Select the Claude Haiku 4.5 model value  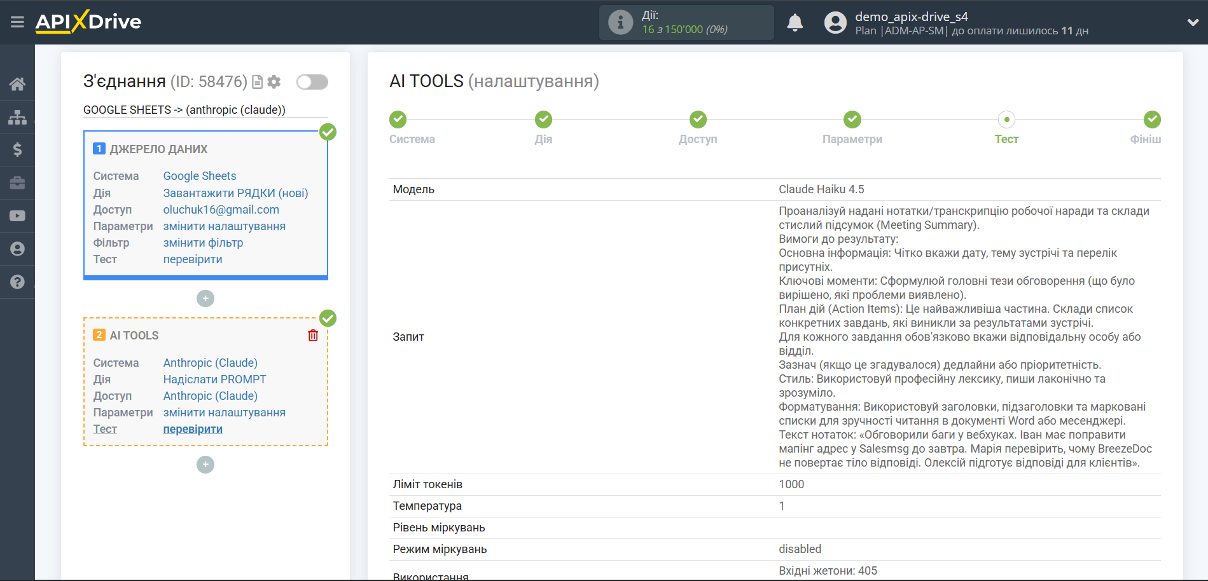(x=821, y=189)
